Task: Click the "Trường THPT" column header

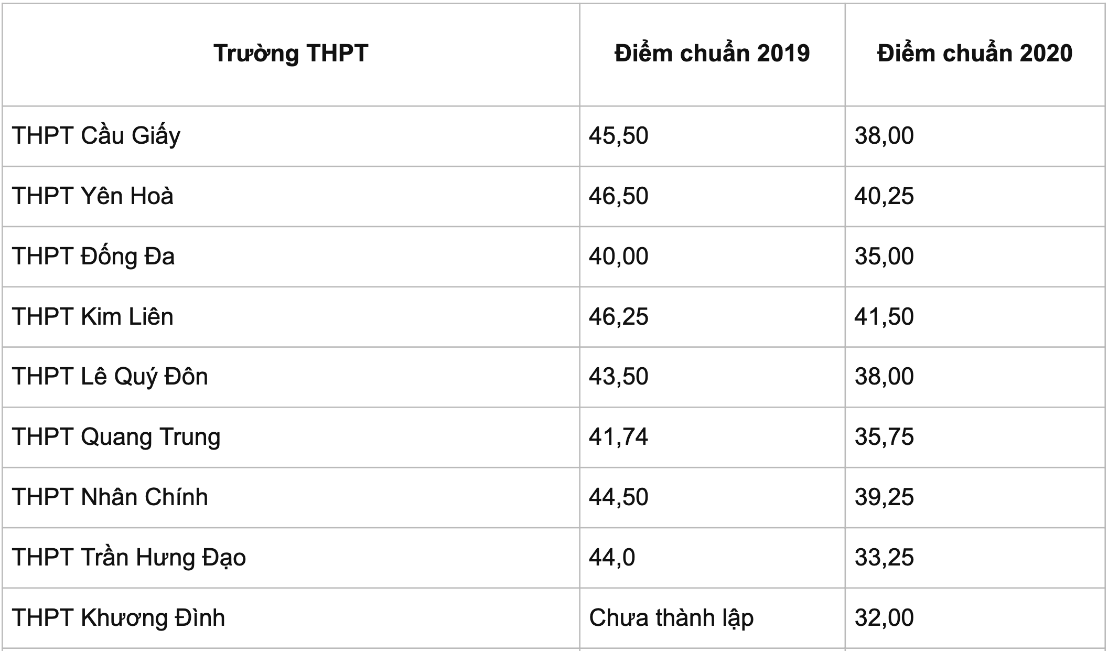Action: [291, 54]
